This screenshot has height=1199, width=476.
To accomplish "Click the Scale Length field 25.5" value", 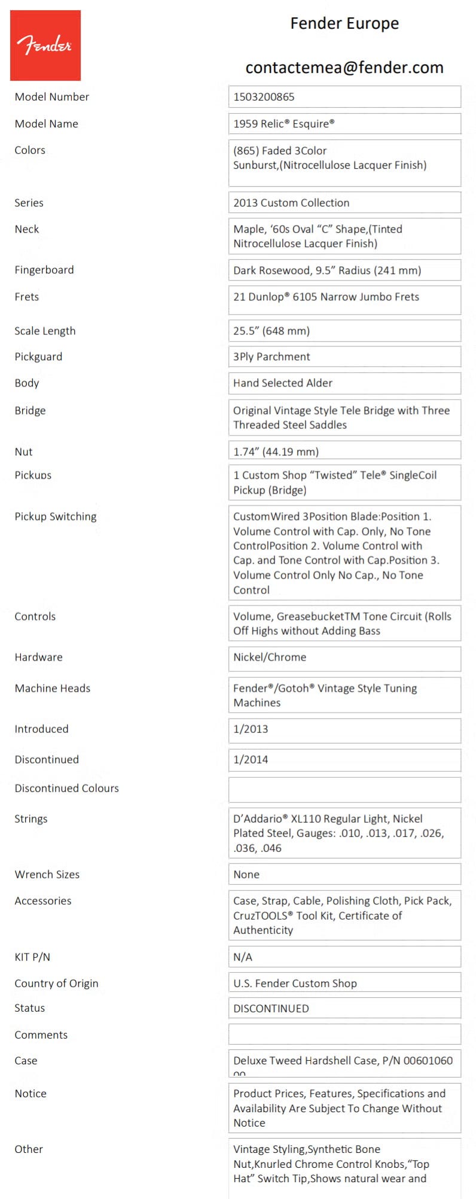I will (x=344, y=330).
